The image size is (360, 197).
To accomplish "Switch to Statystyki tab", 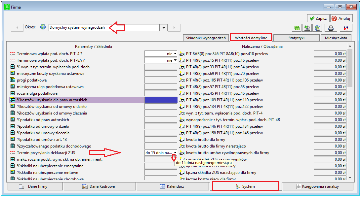I will click(297, 38).
